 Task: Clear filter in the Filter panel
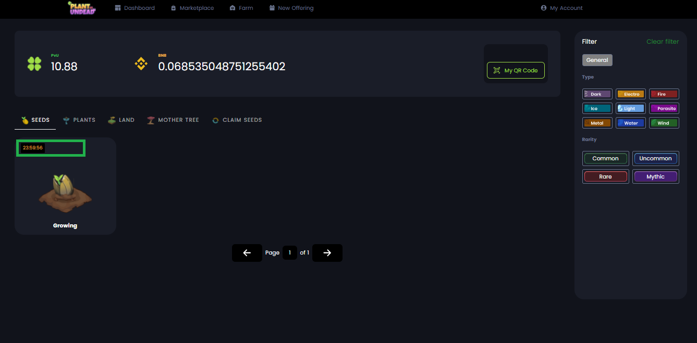coord(663,42)
